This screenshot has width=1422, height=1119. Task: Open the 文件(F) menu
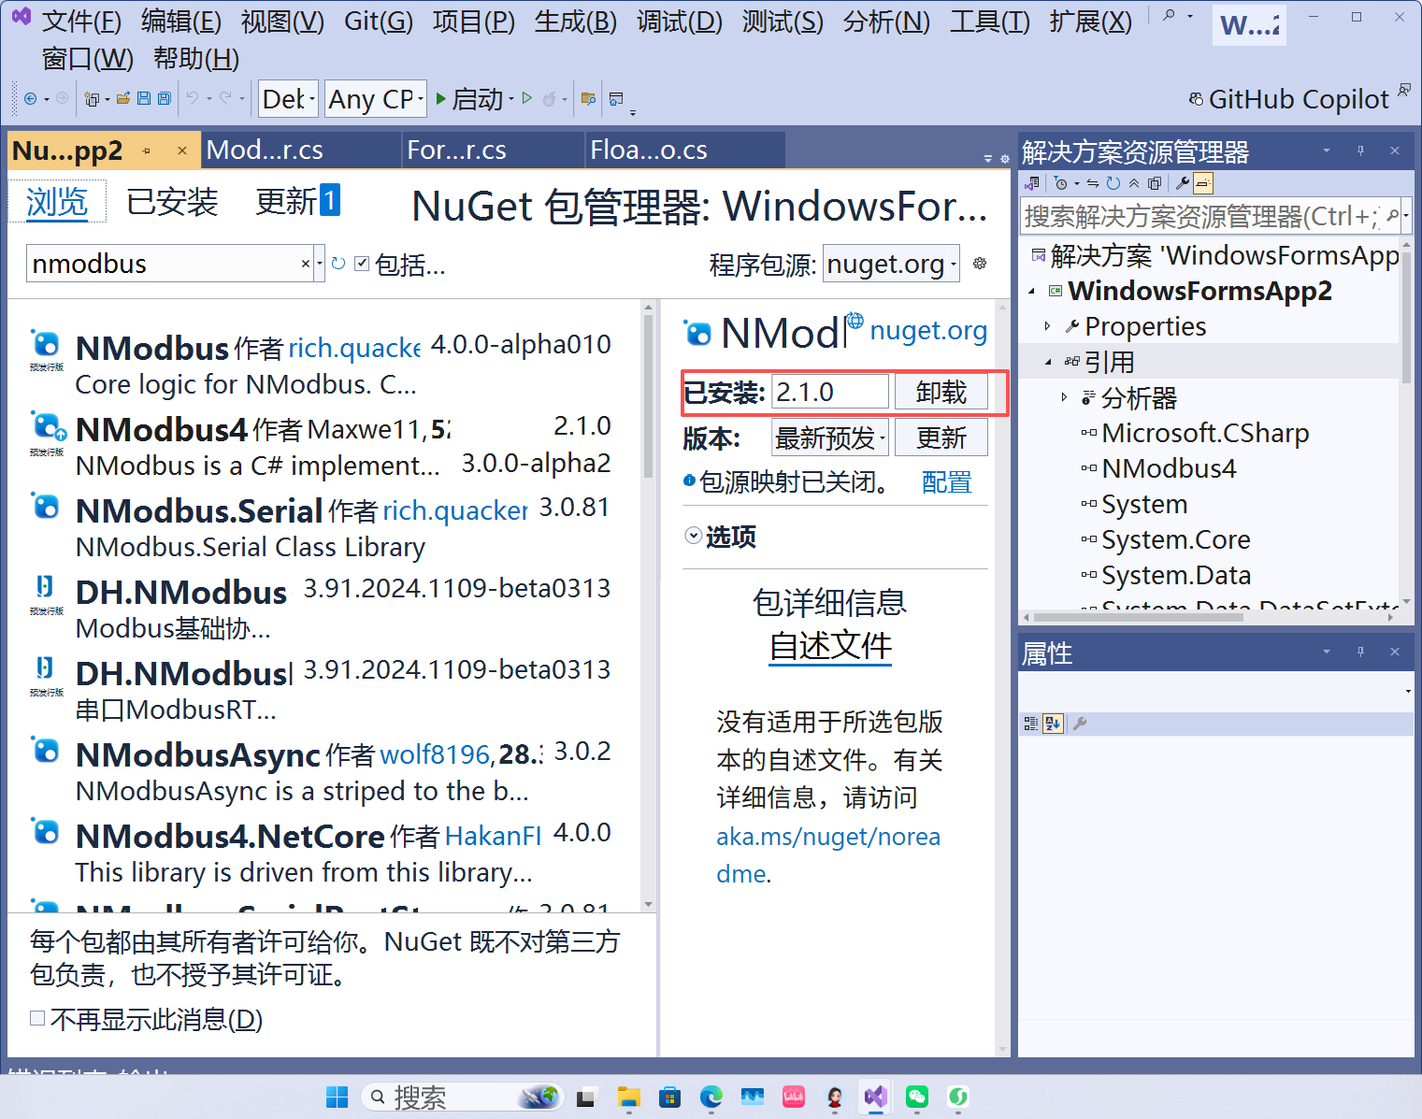click(81, 21)
